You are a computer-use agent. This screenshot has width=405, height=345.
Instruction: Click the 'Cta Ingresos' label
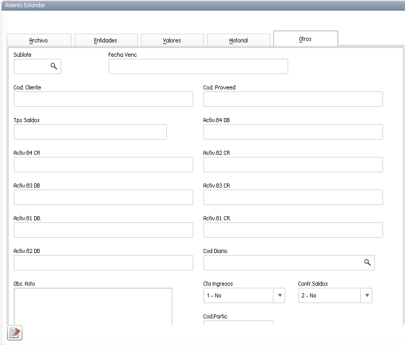pos(218,284)
